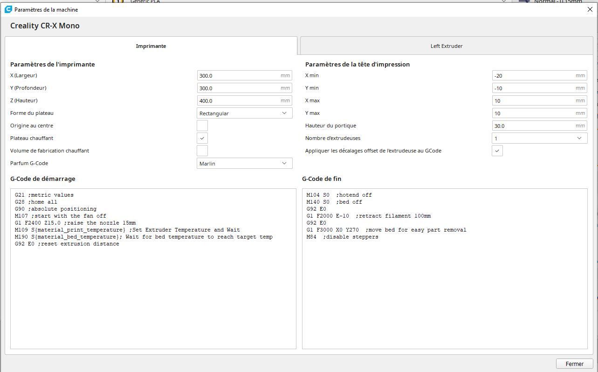Viewport: 598px width, 372px height.
Task: Enable the Origine au centre checkbox
Action: [x=202, y=126]
